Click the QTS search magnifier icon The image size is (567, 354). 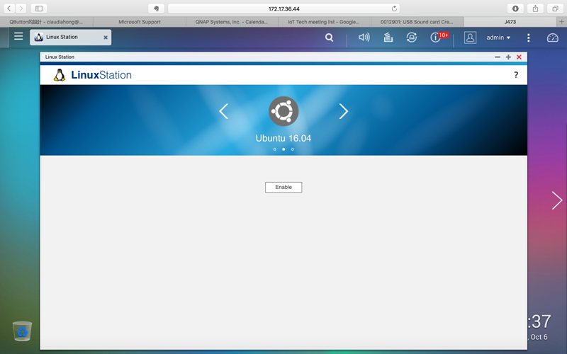click(x=329, y=38)
